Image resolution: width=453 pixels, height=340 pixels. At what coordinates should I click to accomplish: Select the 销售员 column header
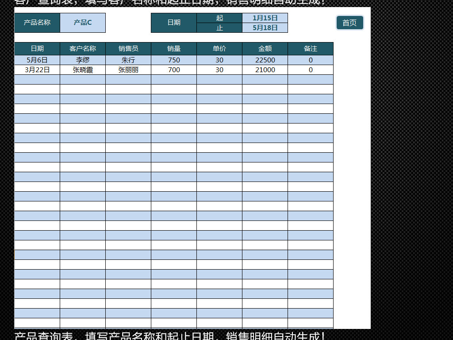point(128,48)
